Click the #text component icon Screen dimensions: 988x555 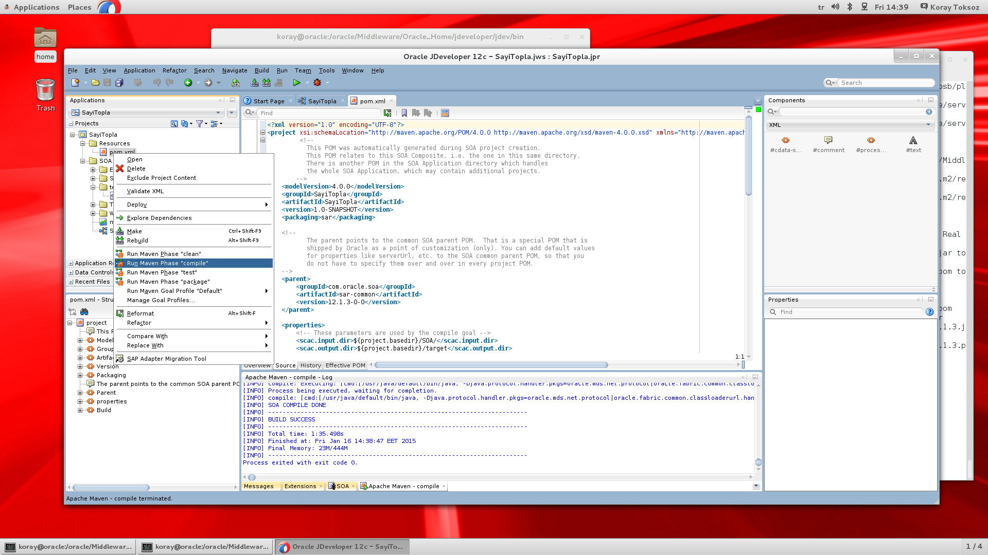click(913, 140)
